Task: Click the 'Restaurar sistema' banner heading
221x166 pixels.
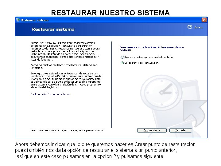Action: (x=53, y=29)
